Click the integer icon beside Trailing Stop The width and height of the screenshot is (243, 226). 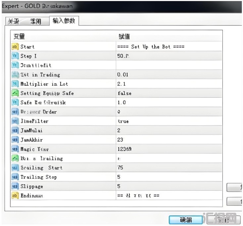(15, 177)
